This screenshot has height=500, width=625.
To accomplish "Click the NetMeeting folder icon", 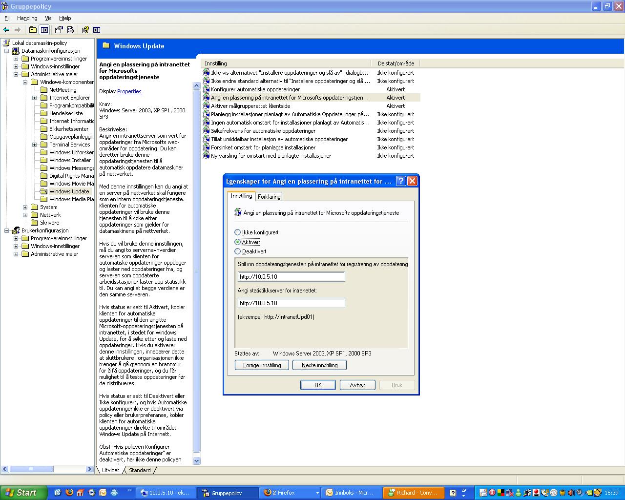I will [43, 90].
